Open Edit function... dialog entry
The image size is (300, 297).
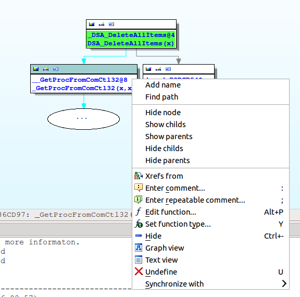(x=210, y=212)
